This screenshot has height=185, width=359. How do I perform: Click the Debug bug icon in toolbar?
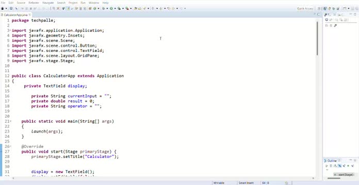(104, 8)
